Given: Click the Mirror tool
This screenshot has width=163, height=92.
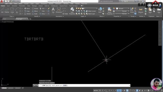Looking at the screenshot, I should point(35,11).
